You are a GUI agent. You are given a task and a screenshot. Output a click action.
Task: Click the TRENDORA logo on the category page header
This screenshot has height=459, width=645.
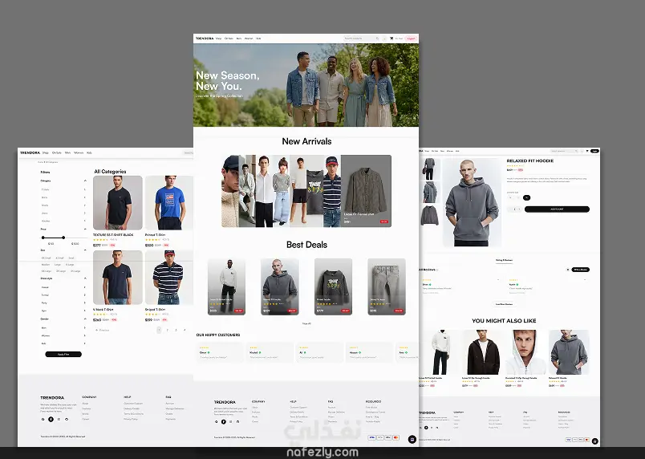tap(30, 152)
